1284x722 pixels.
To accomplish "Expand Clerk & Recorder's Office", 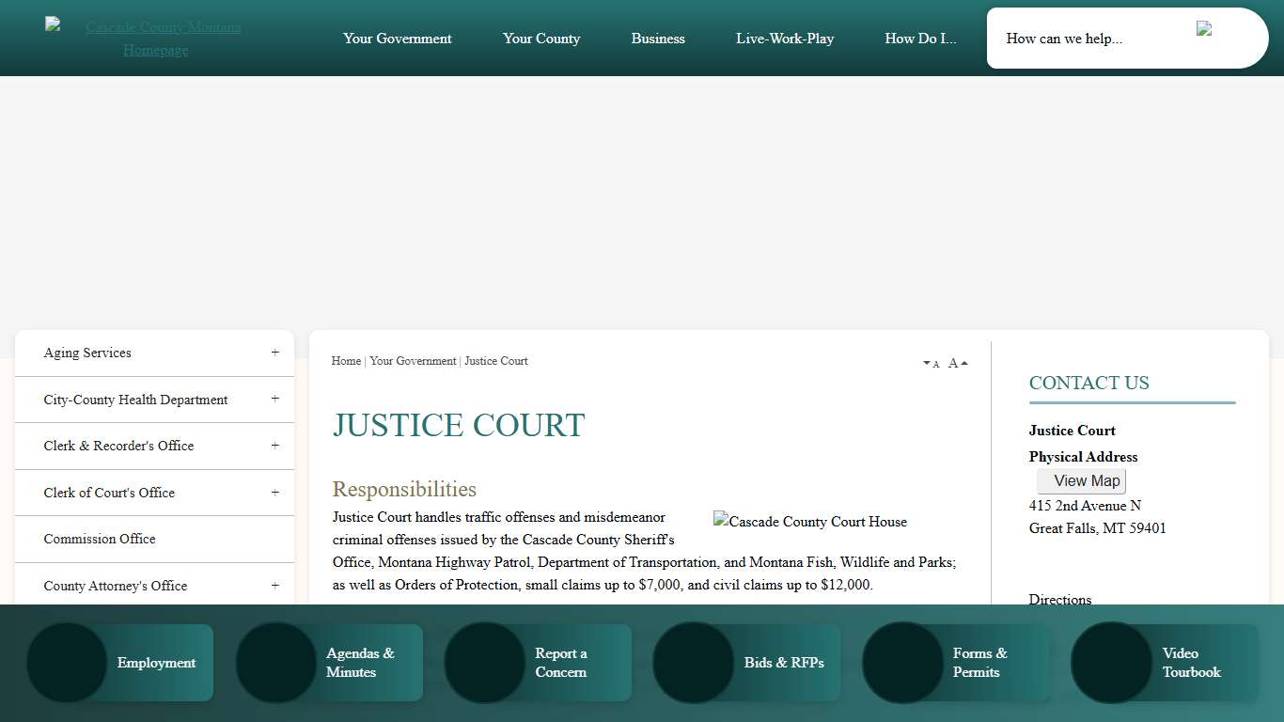I will click(274, 446).
